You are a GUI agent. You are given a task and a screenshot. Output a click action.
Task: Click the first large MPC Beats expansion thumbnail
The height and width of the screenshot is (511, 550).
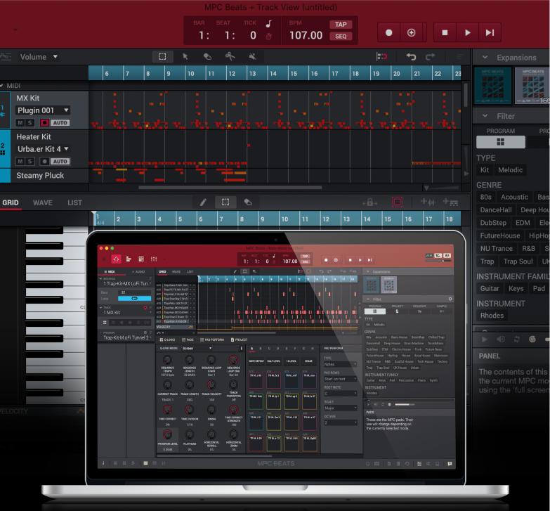tap(493, 86)
